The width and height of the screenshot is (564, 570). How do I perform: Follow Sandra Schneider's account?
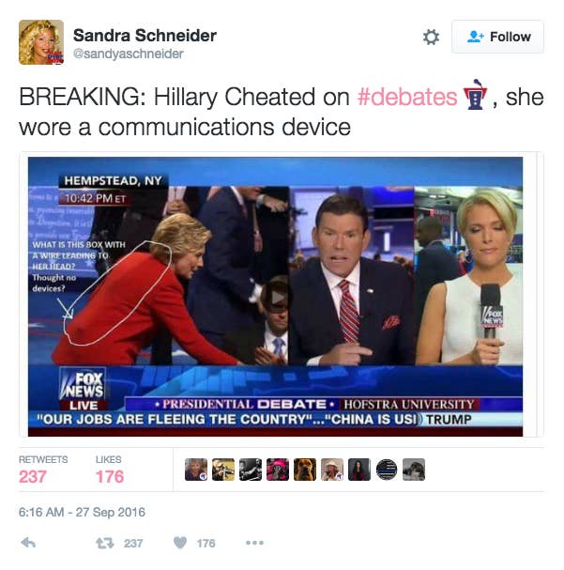(x=497, y=37)
